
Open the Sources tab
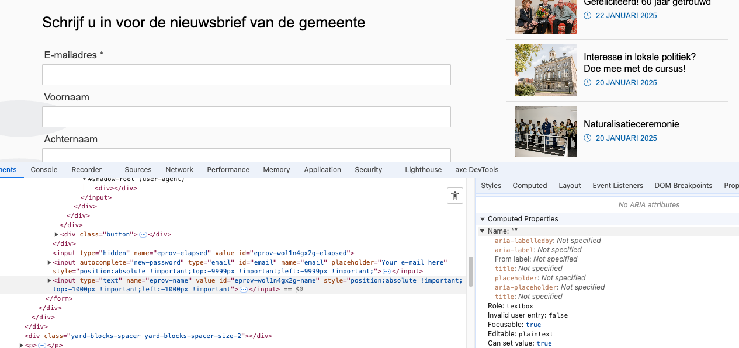[138, 170]
